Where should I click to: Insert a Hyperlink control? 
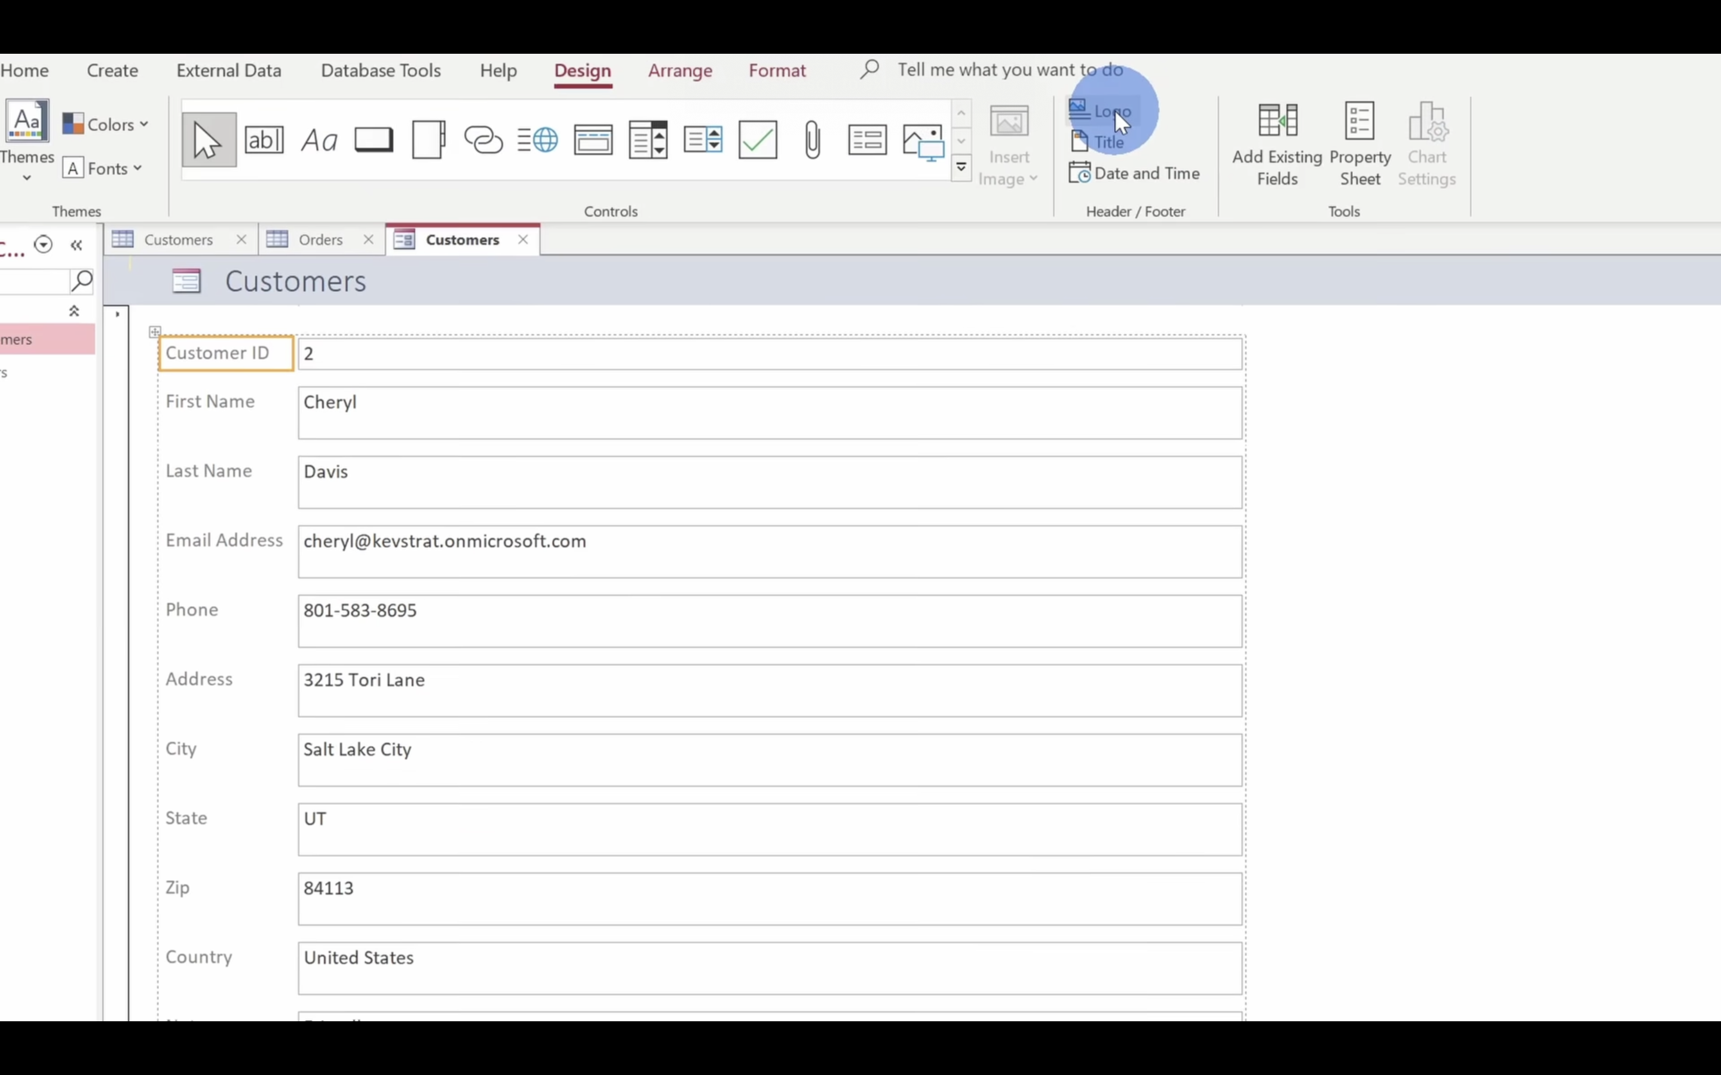point(483,139)
